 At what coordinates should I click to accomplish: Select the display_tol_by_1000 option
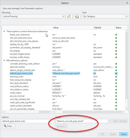[19, 45]
